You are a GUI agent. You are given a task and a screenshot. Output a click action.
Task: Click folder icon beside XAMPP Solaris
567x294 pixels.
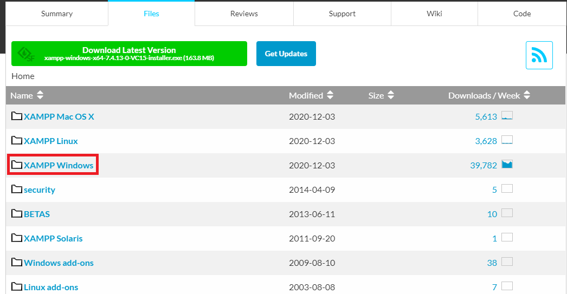(17, 238)
